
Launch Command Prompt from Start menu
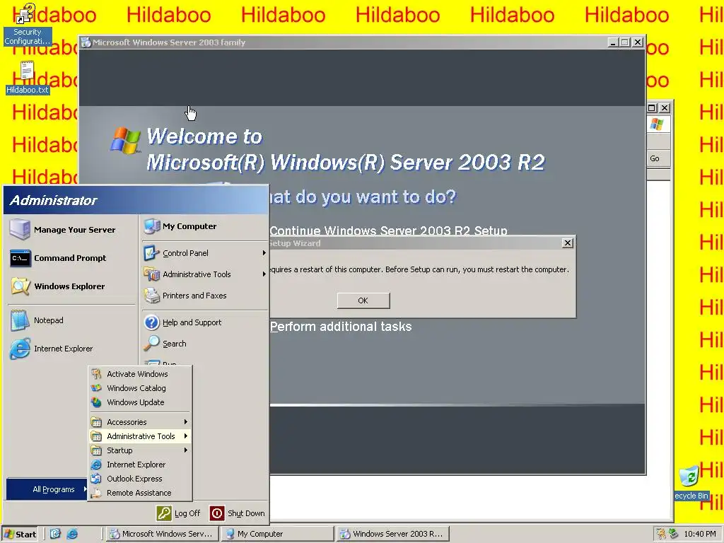click(71, 258)
